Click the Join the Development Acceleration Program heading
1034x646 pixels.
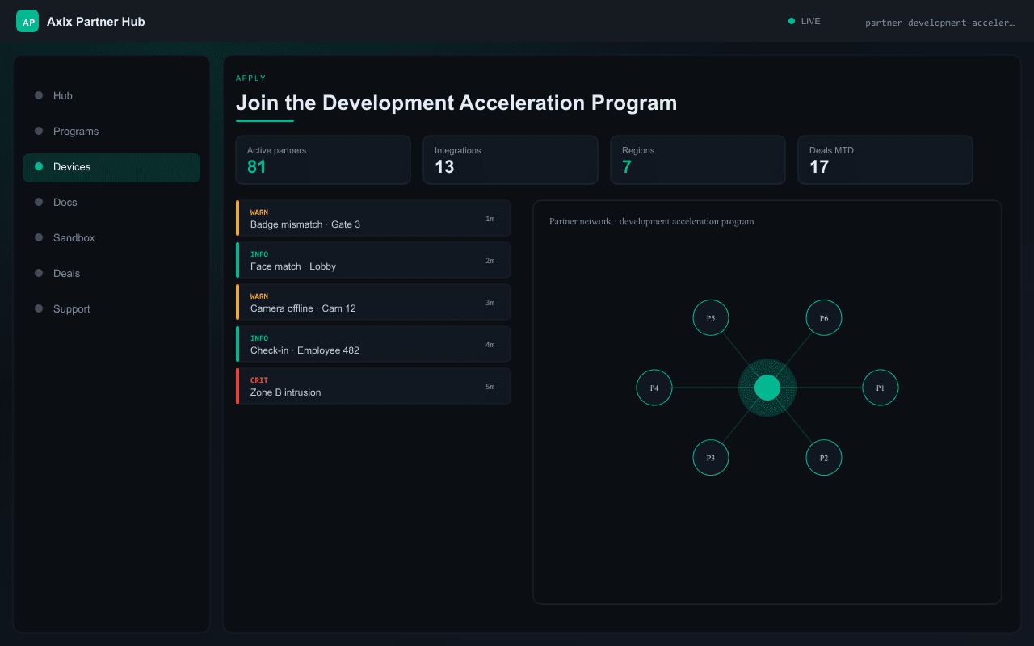[x=456, y=103]
